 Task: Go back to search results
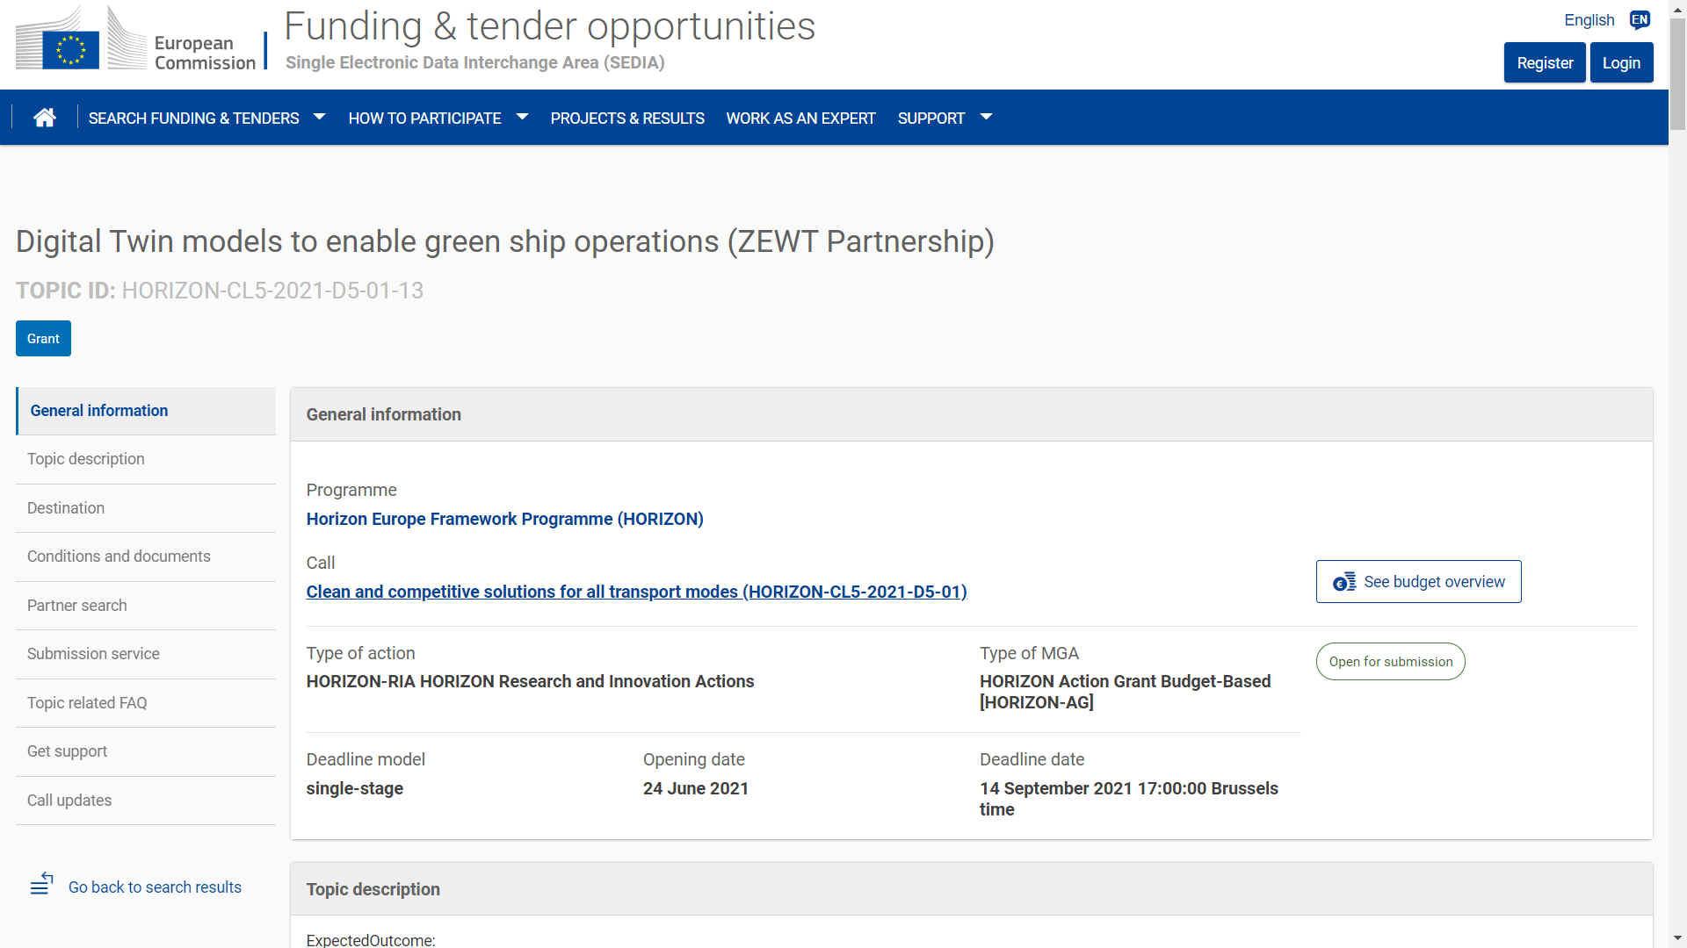tap(155, 887)
